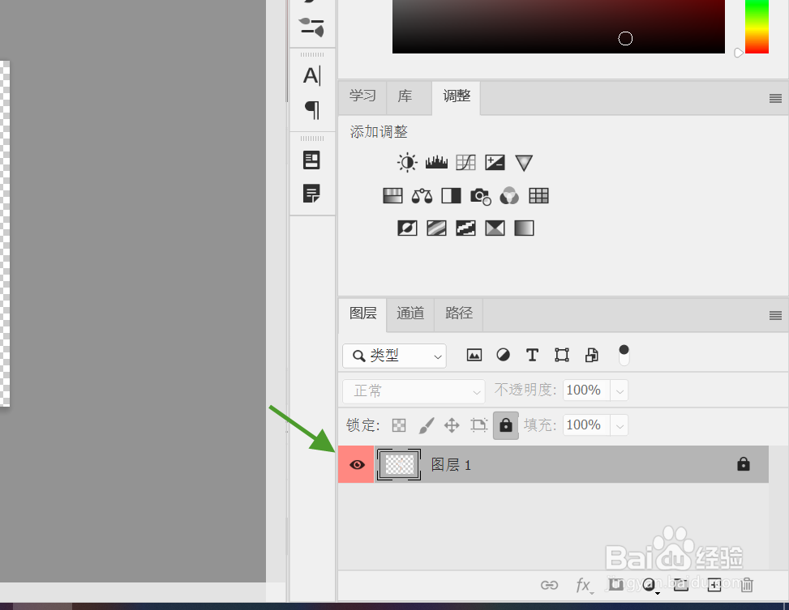Filter layers by pixel layers

(474, 355)
